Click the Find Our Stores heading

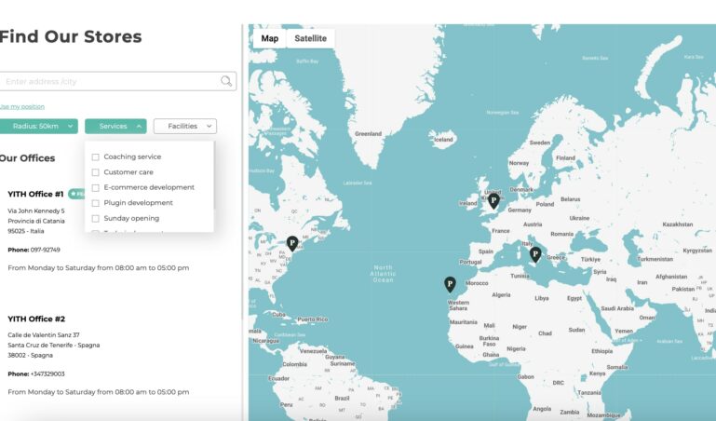71,36
